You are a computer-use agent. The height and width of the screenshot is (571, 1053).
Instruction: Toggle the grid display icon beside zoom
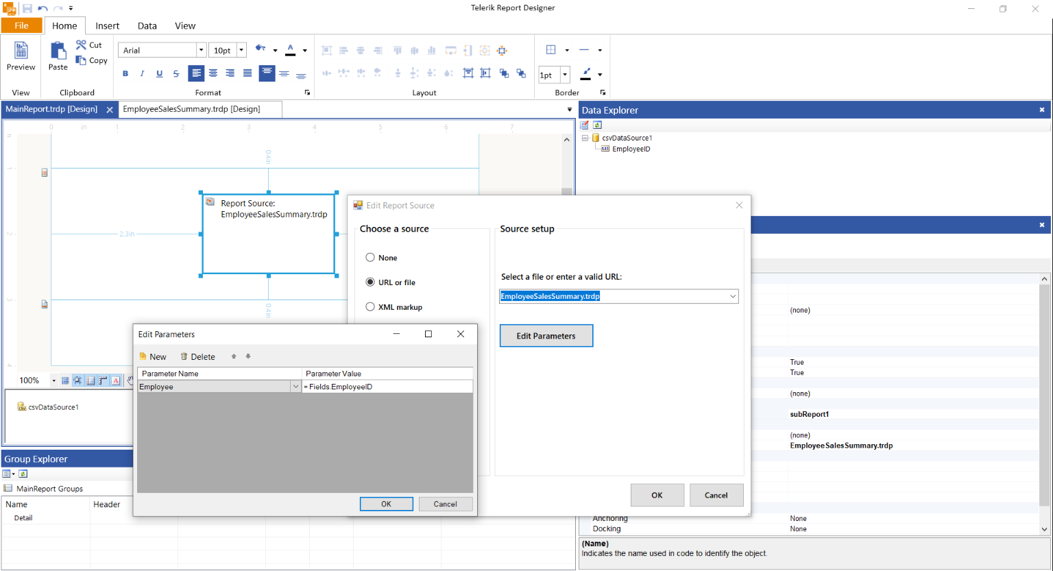65,380
